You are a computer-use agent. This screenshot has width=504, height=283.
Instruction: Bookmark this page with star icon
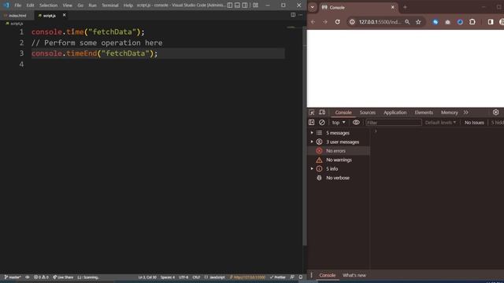pyautogui.click(x=418, y=22)
